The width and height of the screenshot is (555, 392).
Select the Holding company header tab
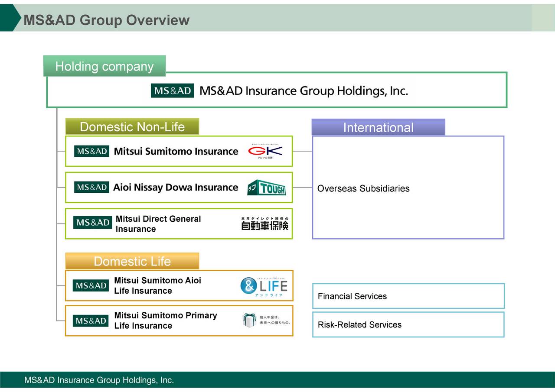click(x=104, y=66)
